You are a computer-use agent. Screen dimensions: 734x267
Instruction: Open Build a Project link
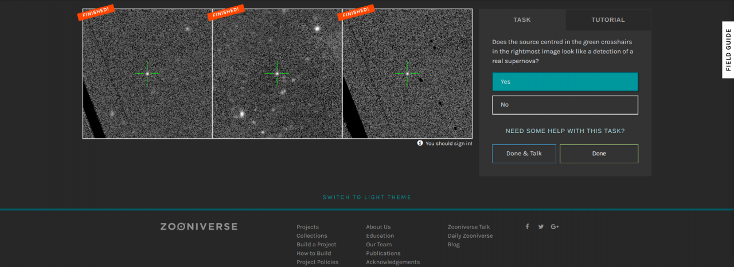[x=317, y=245]
